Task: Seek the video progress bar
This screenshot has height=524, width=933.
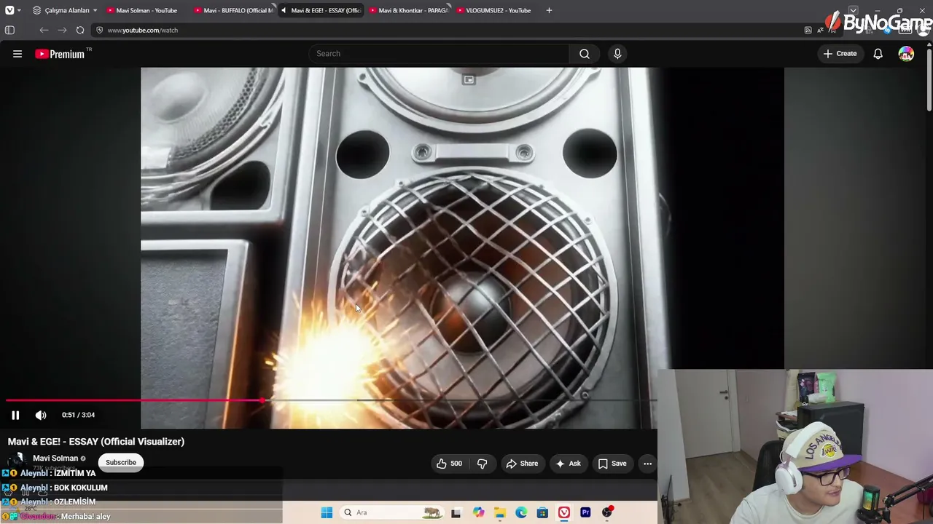Action: (332, 400)
